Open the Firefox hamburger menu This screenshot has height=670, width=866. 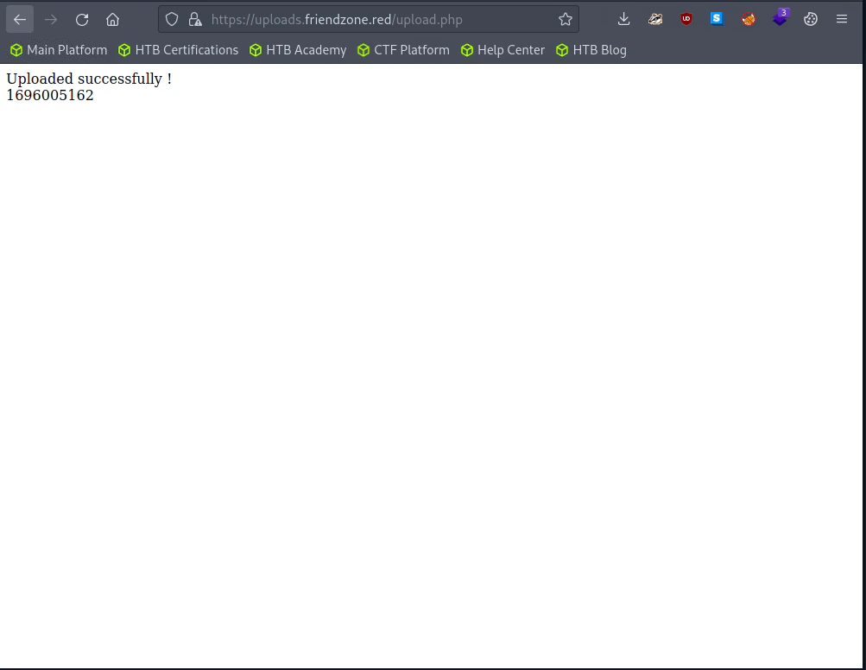click(x=841, y=19)
